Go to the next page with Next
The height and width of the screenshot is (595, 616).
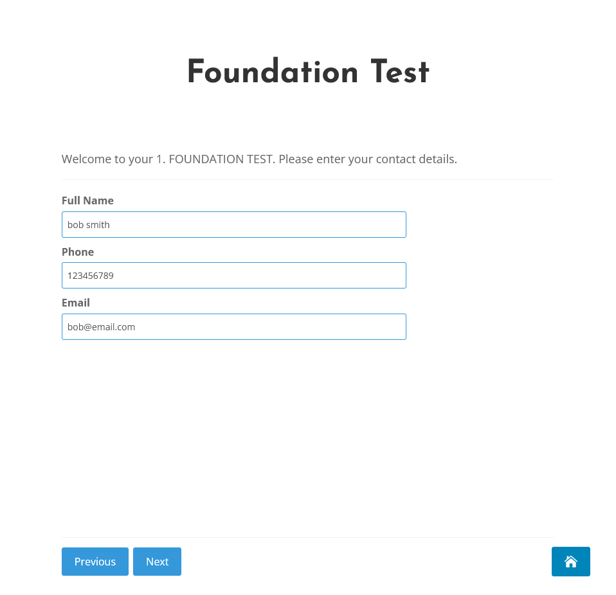tap(157, 561)
